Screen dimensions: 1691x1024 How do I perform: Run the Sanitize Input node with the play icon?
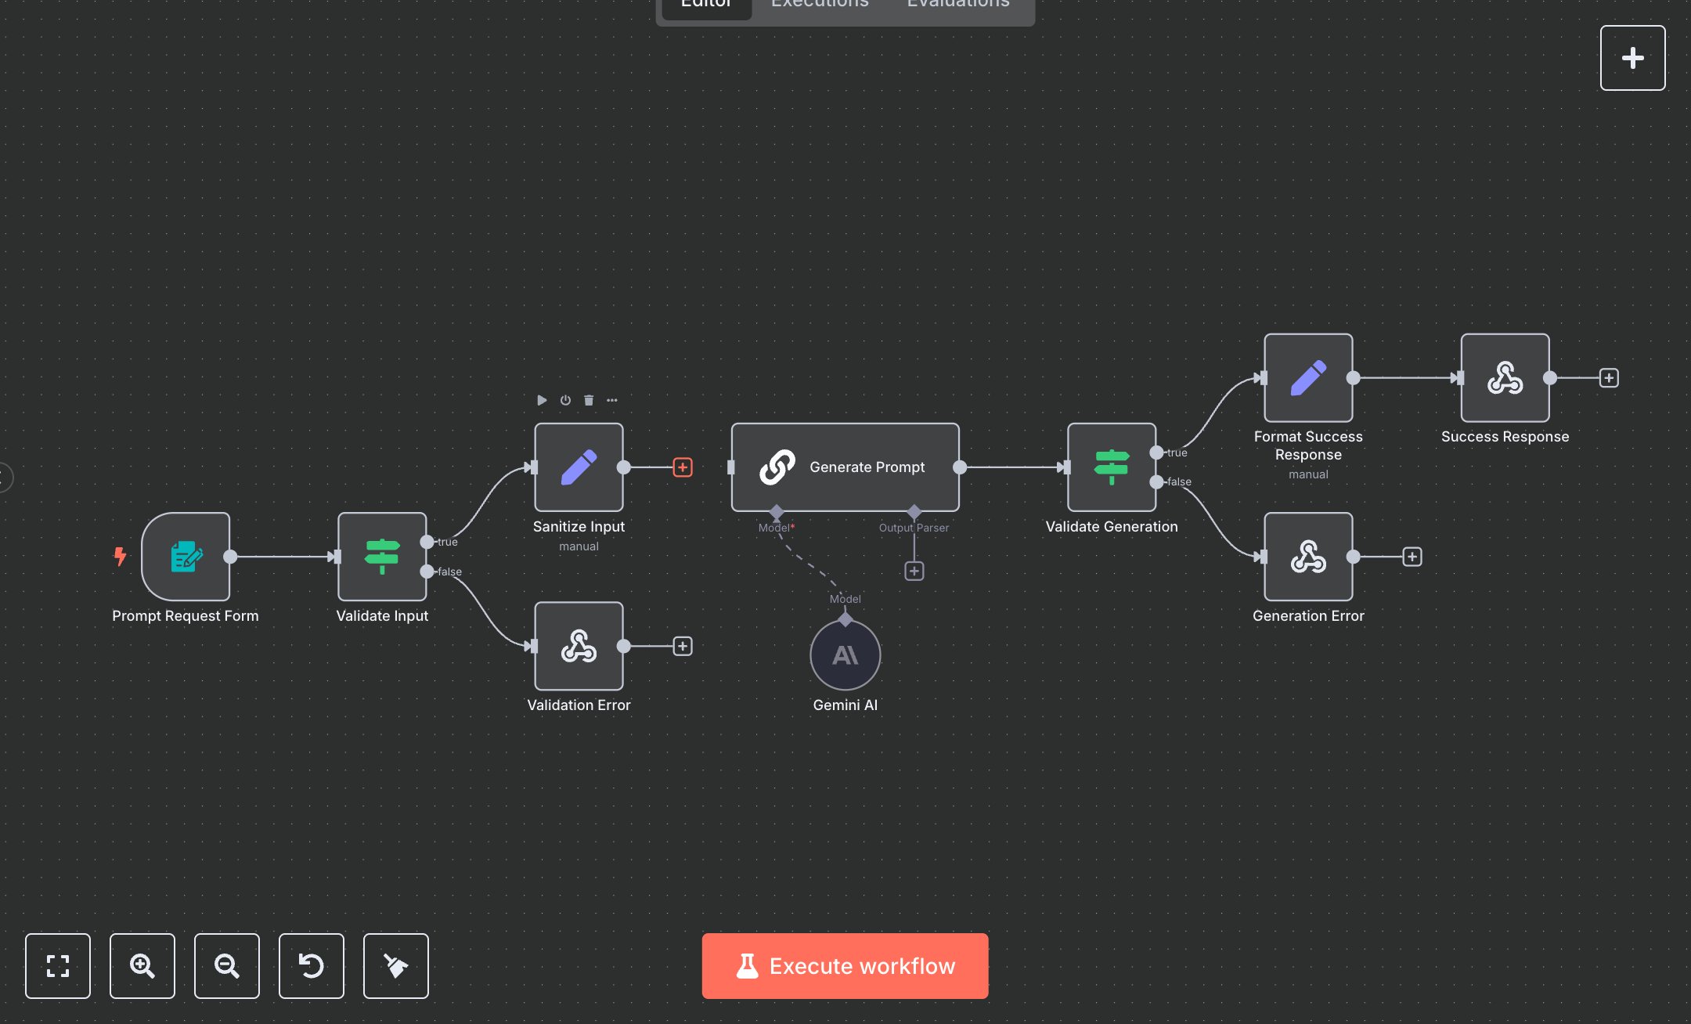tap(542, 400)
